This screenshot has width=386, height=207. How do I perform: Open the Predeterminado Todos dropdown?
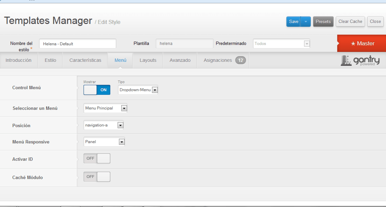point(281,44)
